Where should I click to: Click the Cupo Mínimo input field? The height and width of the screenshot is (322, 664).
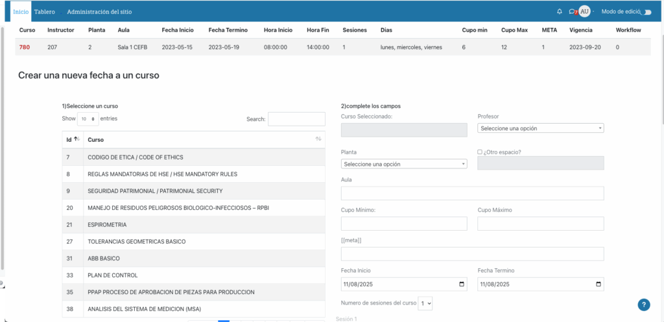pyautogui.click(x=404, y=224)
